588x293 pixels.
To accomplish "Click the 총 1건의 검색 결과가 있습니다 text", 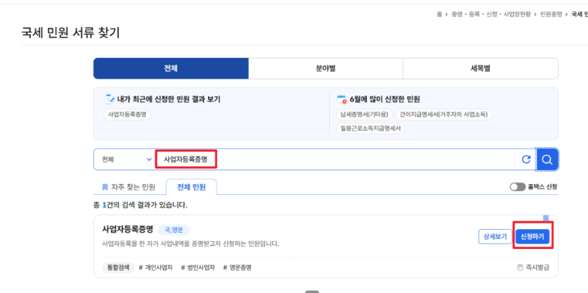I will (140, 205).
